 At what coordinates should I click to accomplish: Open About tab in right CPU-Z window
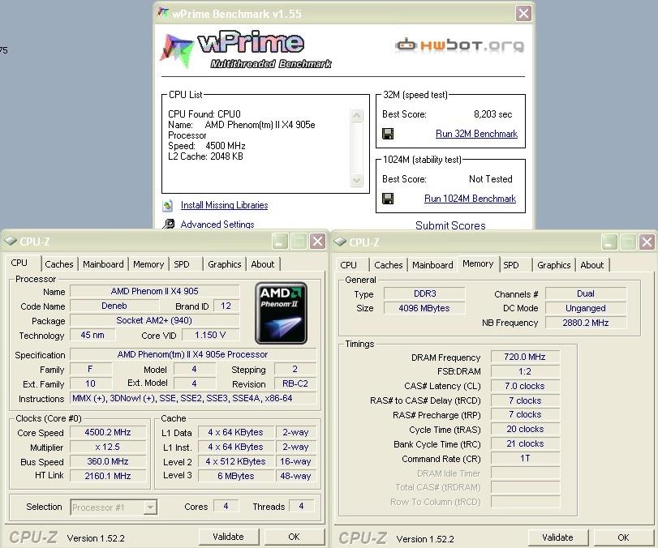[592, 265]
